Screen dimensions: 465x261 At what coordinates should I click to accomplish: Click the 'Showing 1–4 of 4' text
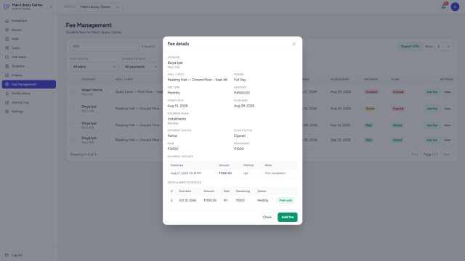tap(83, 154)
